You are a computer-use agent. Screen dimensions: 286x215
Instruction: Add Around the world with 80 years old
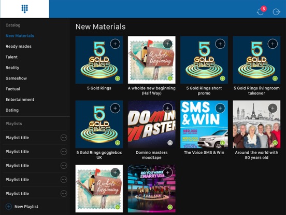(273, 108)
